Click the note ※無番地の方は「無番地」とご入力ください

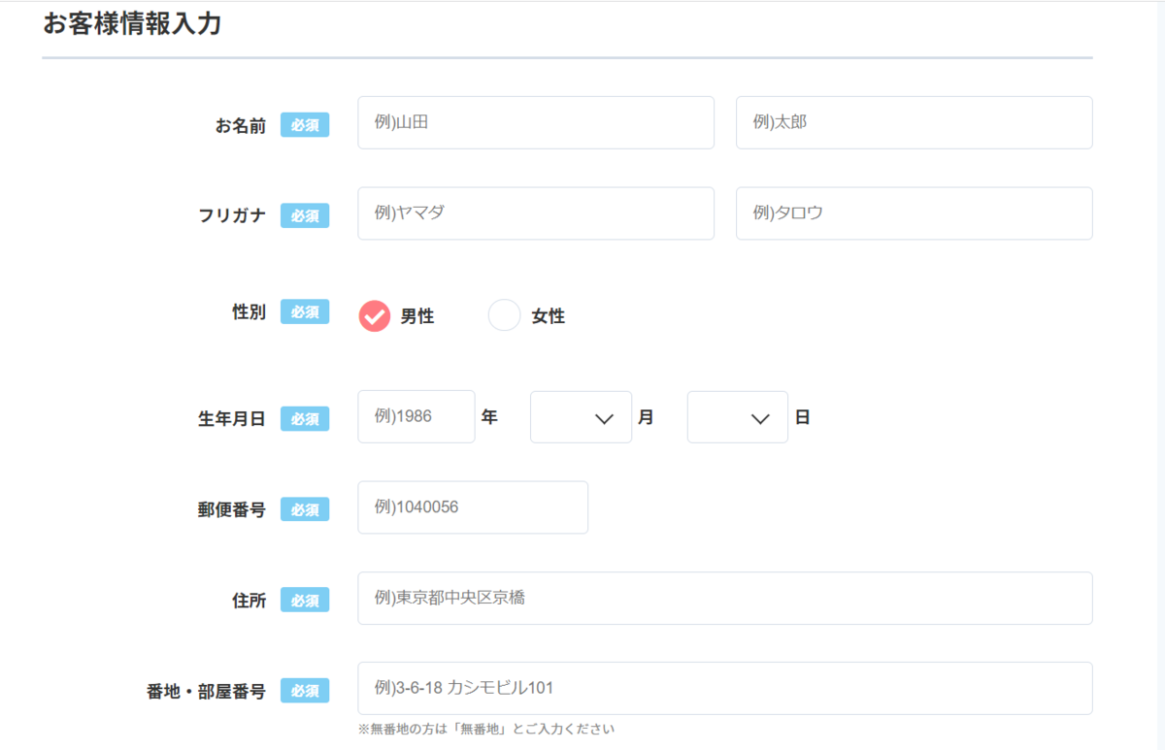[486, 729]
